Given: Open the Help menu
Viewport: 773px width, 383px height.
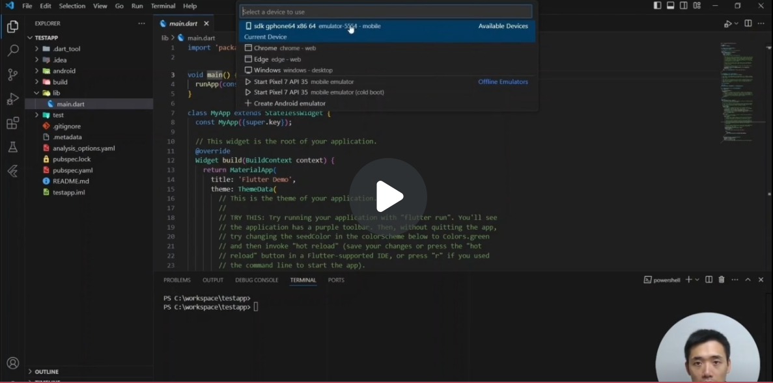Looking at the screenshot, I should coord(190,6).
